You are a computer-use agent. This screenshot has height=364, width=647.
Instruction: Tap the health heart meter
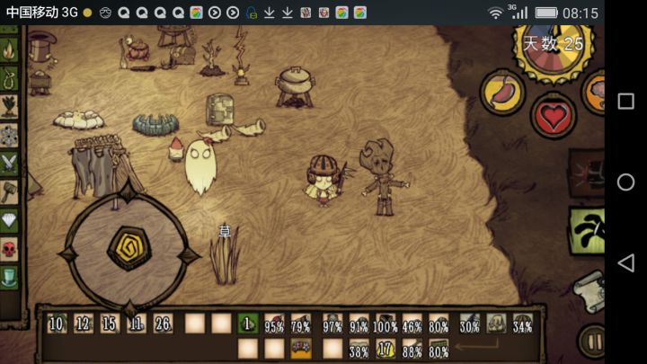[x=553, y=116]
